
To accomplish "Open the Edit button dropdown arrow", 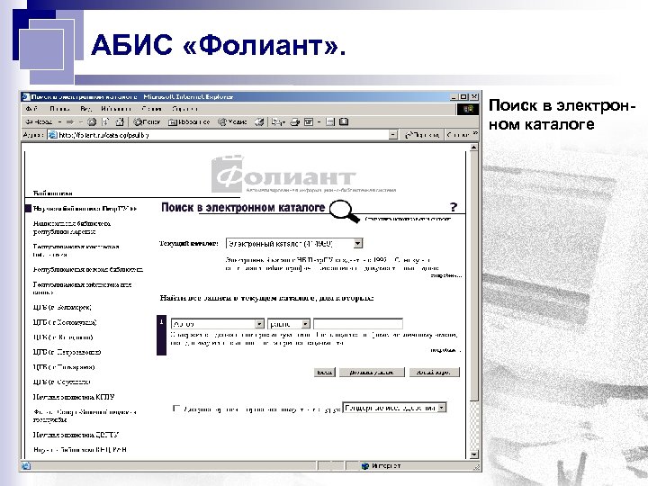I will [319, 122].
